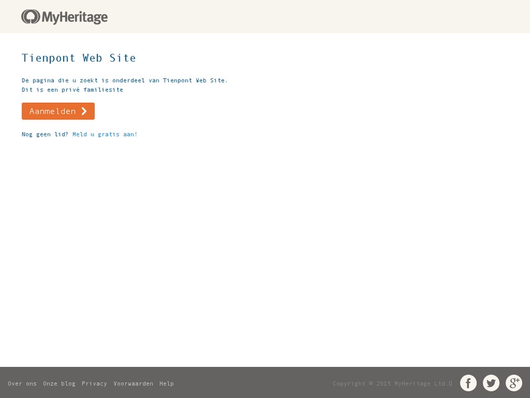Viewport: 530px width, 398px height.
Task: Click the Tienpont Web Site heading
Action: coord(79,58)
